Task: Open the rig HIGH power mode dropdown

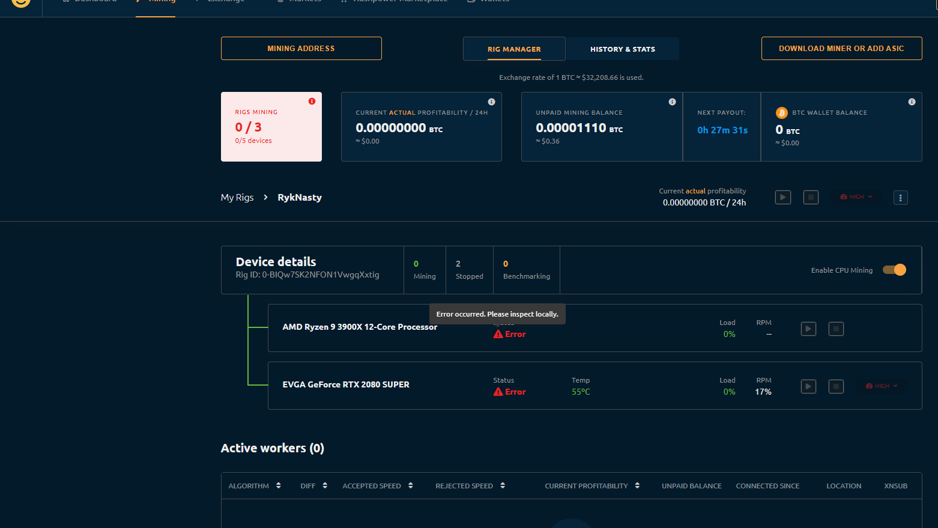Action: 855,196
